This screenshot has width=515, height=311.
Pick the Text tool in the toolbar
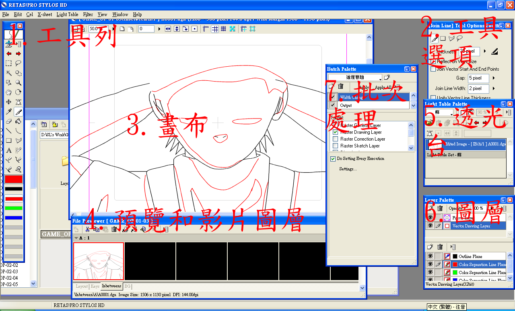pyautogui.click(x=8, y=150)
